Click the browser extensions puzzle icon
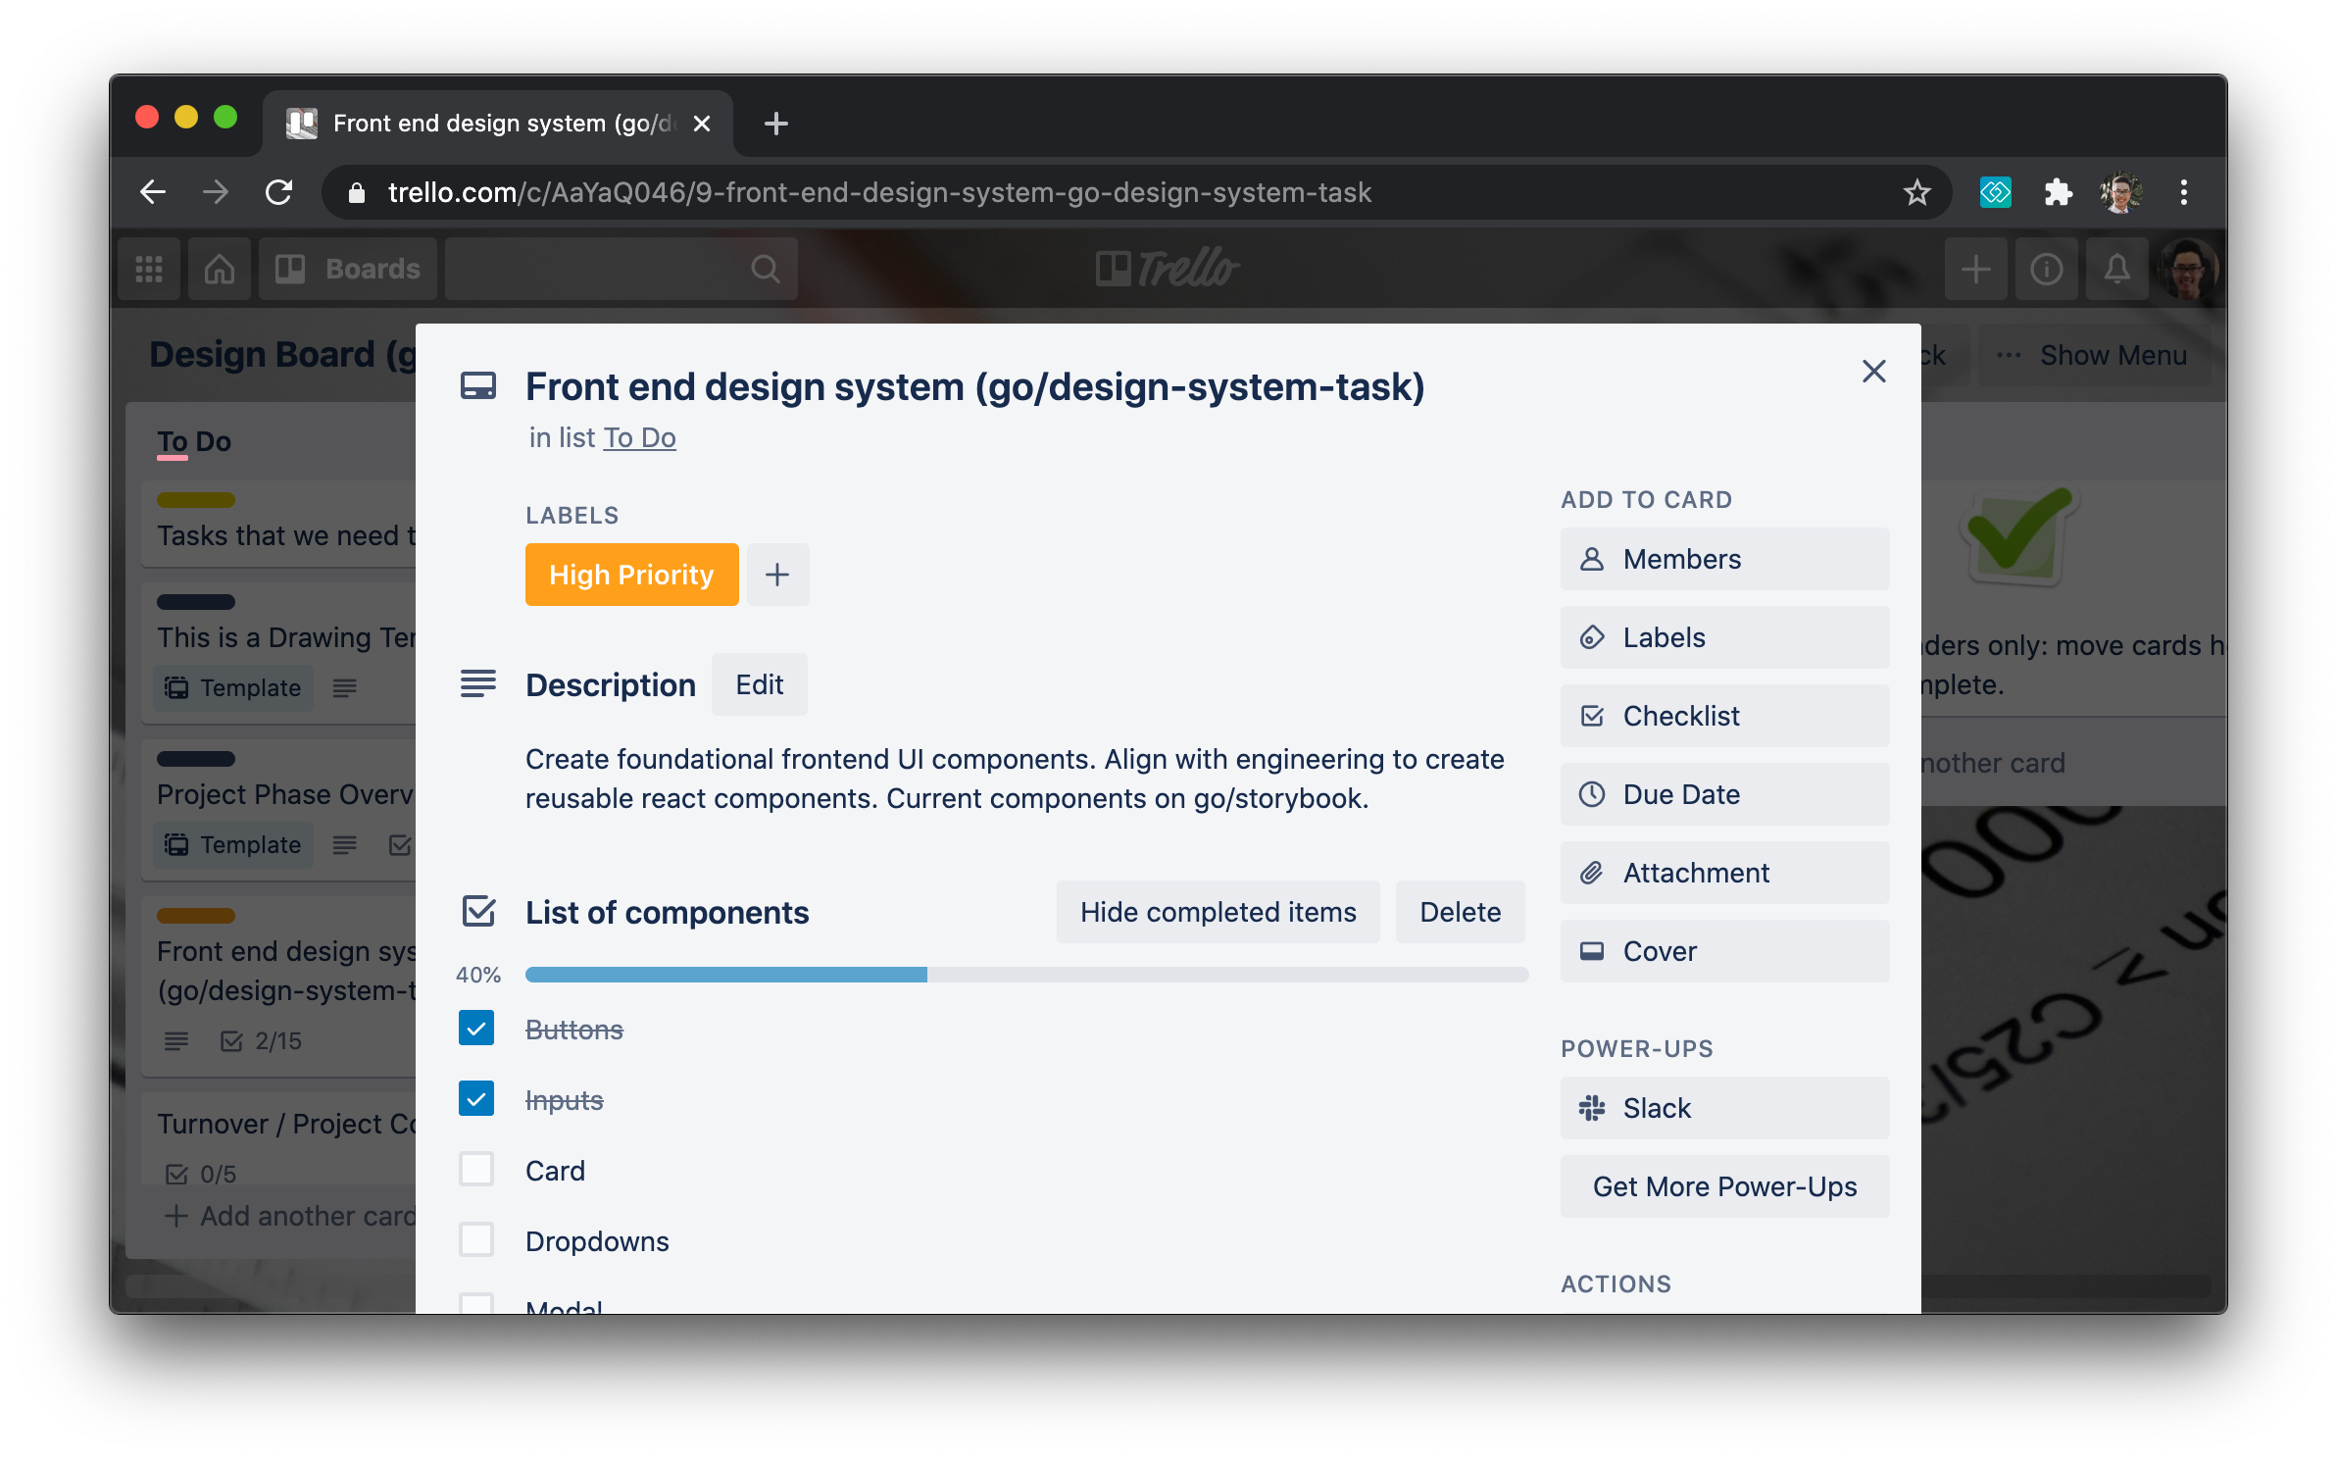 pyautogui.click(x=2058, y=192)
